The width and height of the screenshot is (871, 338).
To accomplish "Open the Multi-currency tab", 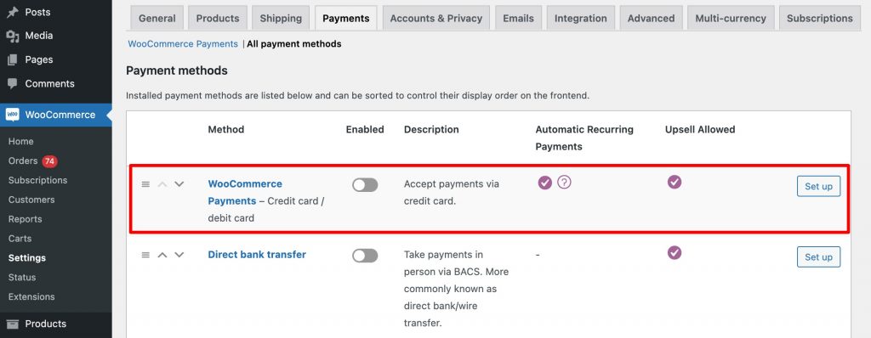I will pos(731,19).
